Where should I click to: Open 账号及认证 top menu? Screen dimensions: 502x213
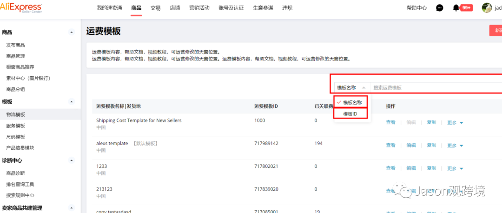(231, 8)
